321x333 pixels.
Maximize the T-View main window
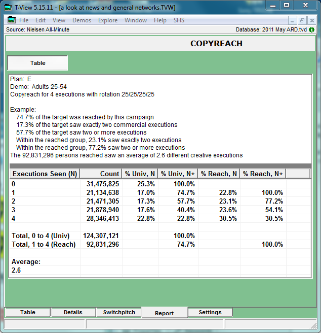pos(287,6)
